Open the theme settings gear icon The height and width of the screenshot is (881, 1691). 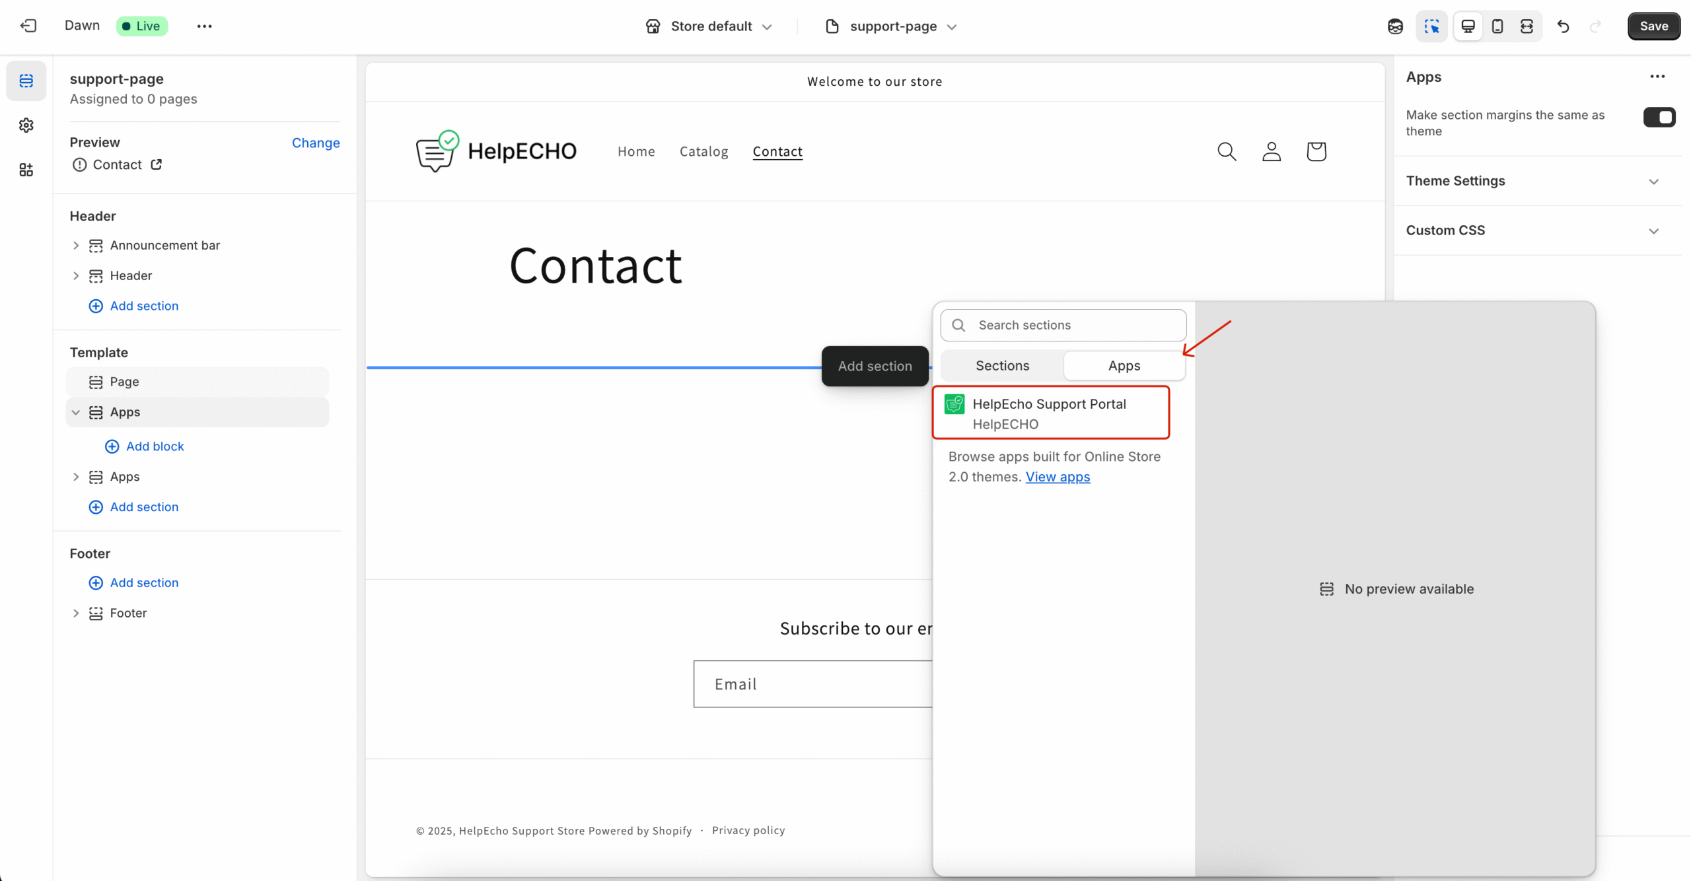(26, 125)
